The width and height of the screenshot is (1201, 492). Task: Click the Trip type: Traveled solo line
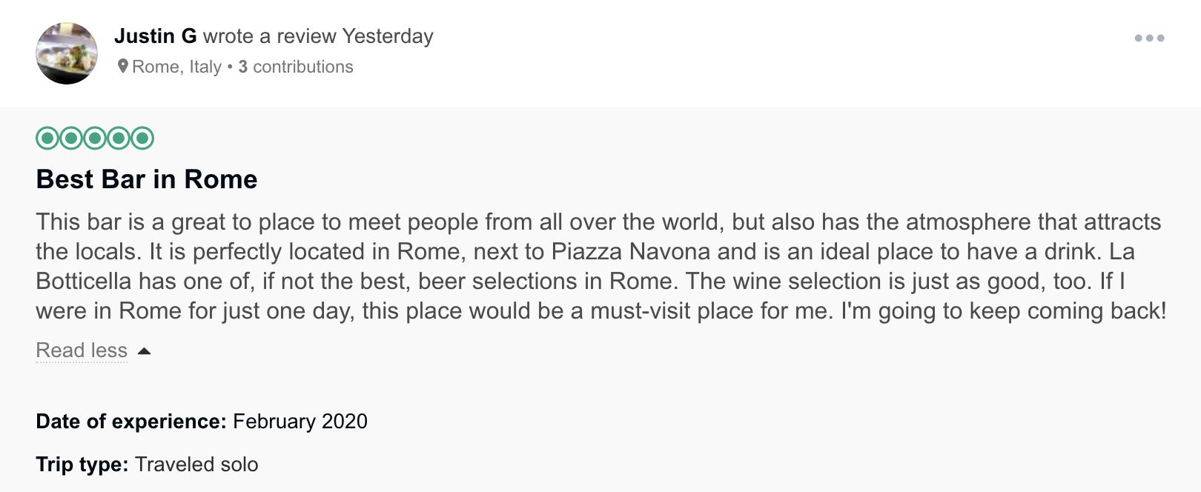click(147, 465)
